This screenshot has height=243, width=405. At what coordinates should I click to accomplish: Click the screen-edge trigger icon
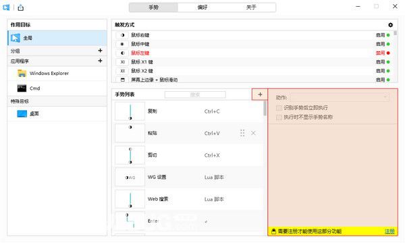click(122, 80)
